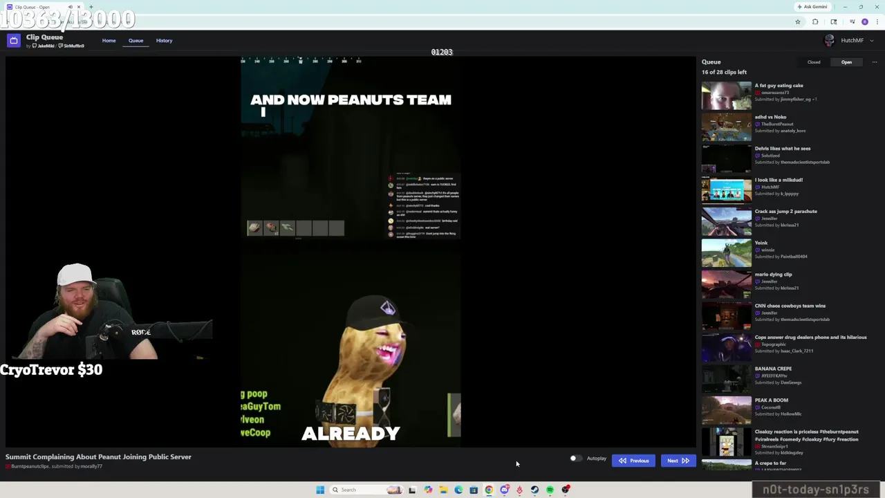Open the red flame app in the taskbar

519,490
